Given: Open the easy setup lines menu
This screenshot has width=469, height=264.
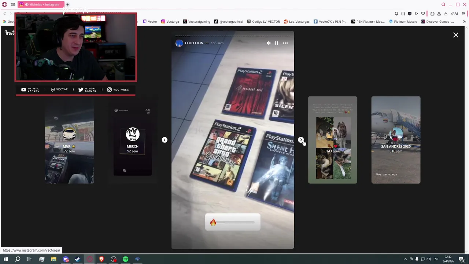Looking at the screenshot, I should (x=464, y=14).
